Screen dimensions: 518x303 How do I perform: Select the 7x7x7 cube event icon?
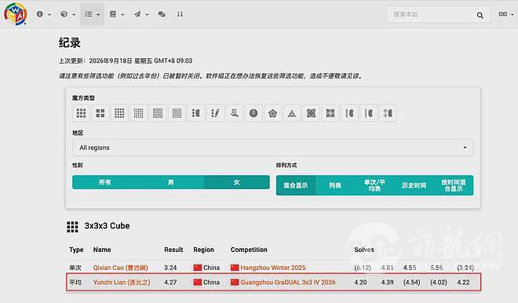point(177,113)
